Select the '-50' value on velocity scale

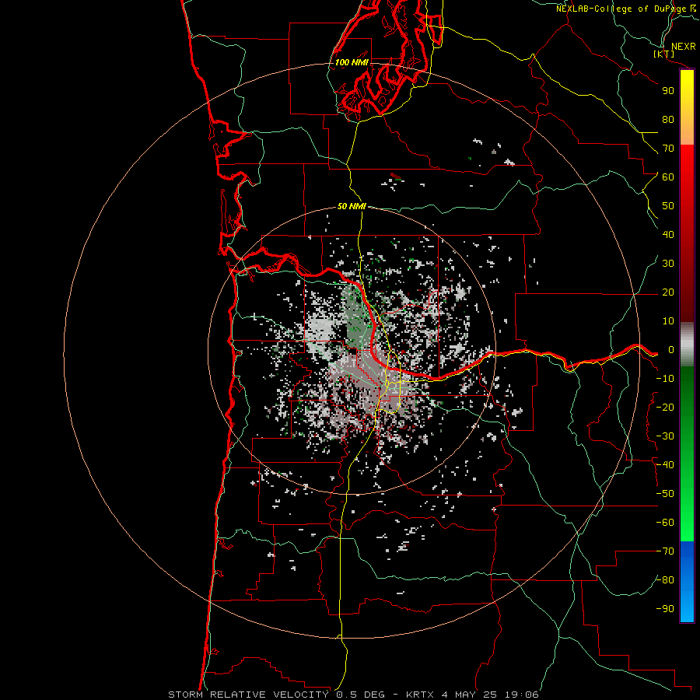[665, 494]
